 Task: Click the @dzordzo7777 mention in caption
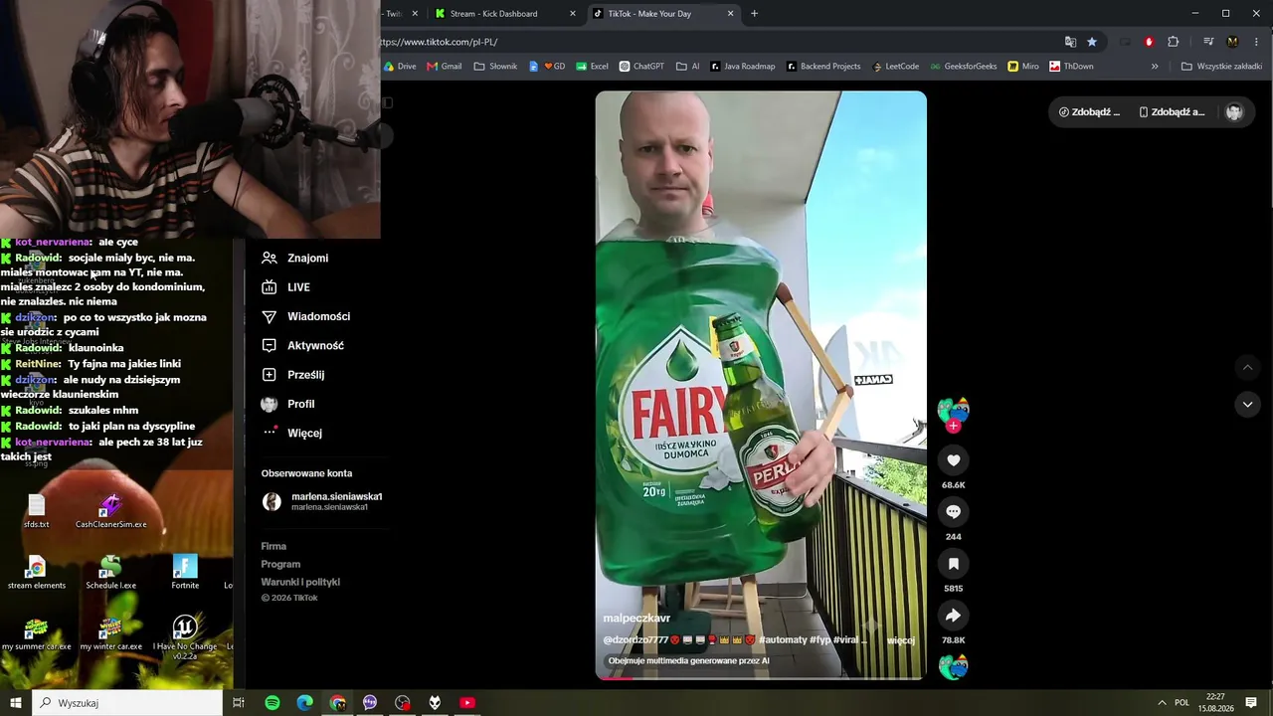click(x=636, y=640)
